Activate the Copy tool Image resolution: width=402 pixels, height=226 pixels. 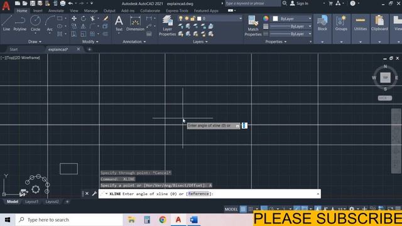[74, 26]
